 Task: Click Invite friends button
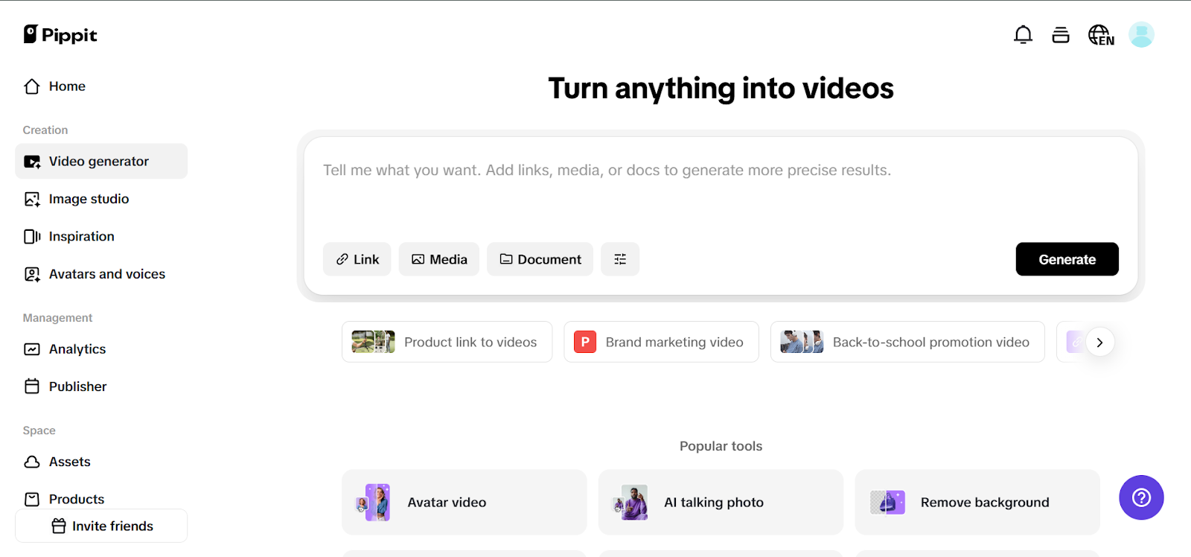101,526
